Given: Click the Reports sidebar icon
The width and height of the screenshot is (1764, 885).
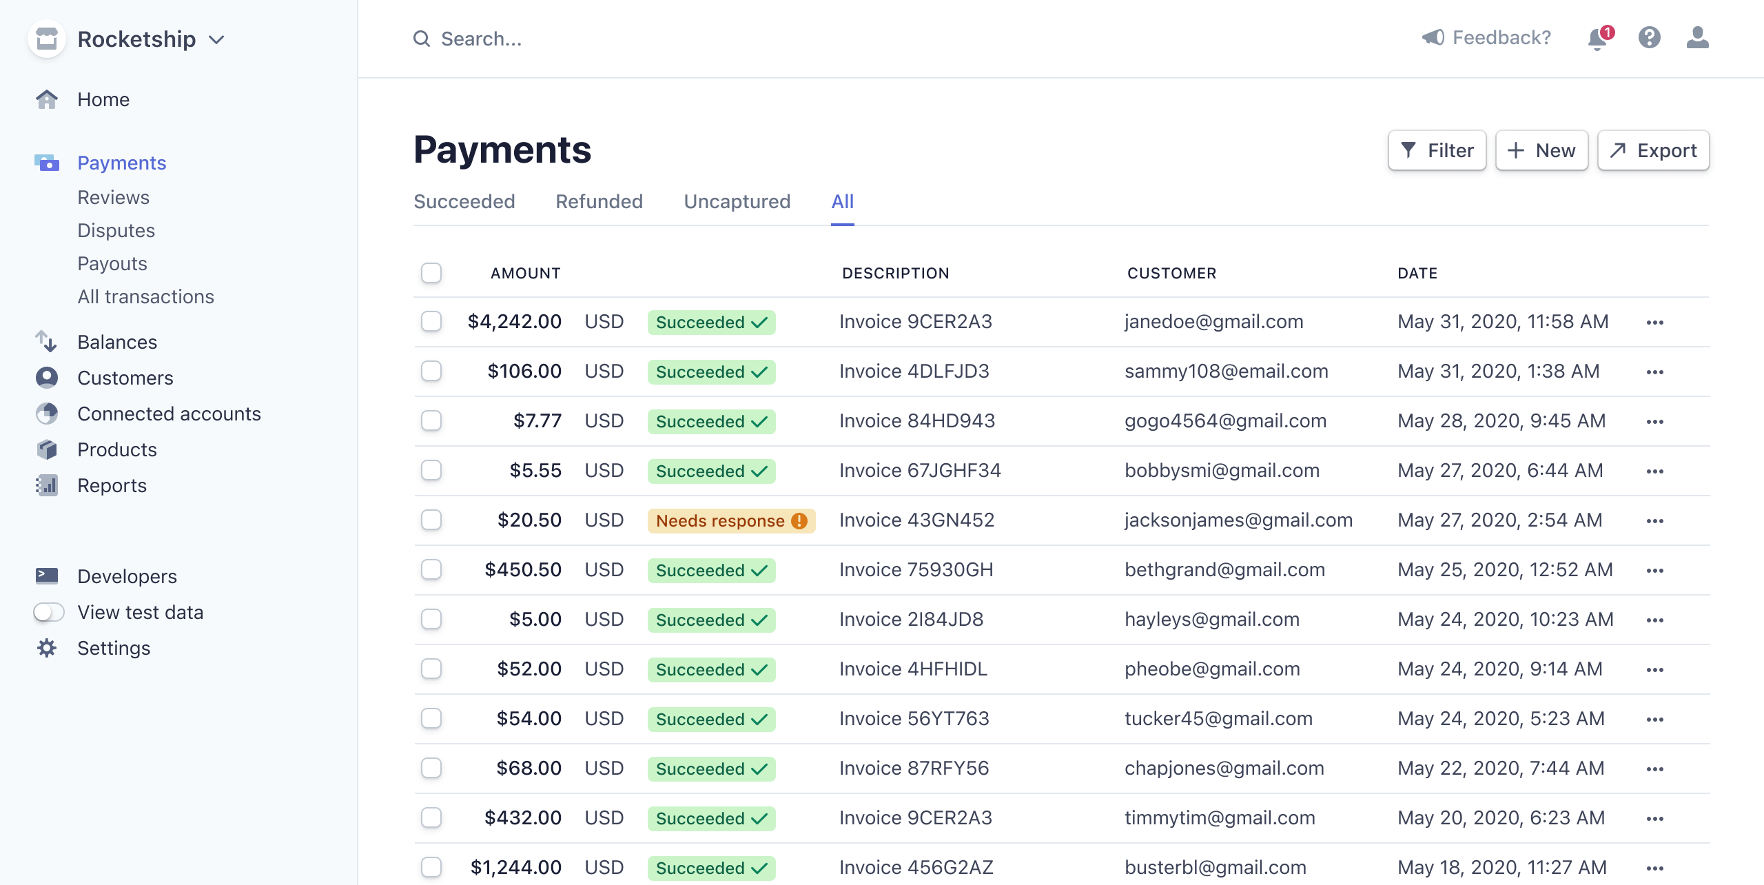Looking at the screenshot, I should click(x=46, y=485).
